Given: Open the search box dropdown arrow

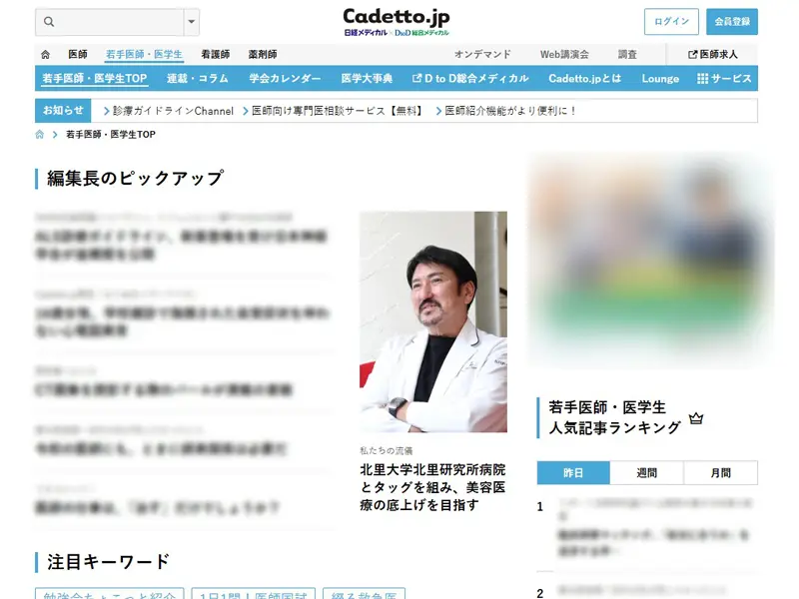Looking at the screenshot, I should pos(192,22).
